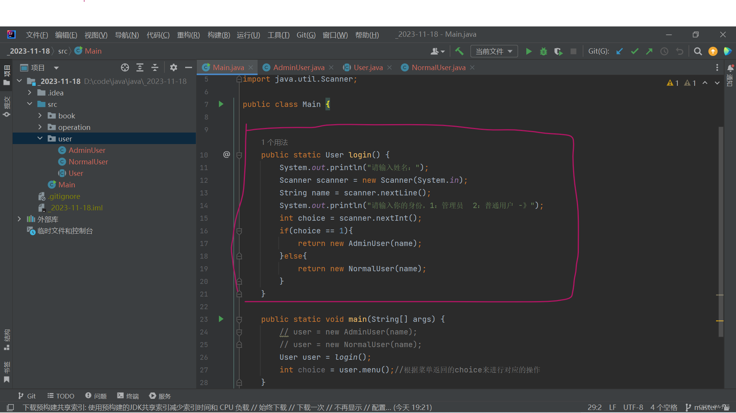Image resolution: width=736 pixels, height=413 pixels.
Task: Click the locate opened file target icon
Action: pos(125,68)
